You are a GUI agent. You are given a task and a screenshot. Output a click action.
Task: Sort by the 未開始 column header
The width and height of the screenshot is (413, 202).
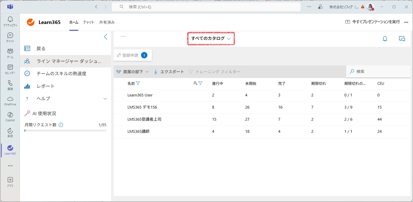click(x=250, y=83)
